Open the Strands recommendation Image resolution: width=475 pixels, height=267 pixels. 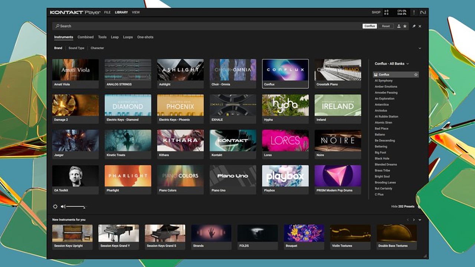211,237
